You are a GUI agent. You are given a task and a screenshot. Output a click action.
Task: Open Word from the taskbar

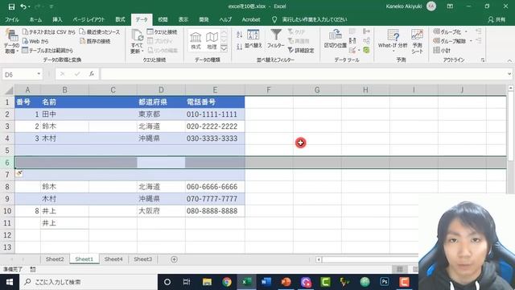266,282
